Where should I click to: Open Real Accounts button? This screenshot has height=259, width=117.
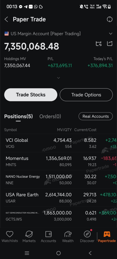click(96, 116)
